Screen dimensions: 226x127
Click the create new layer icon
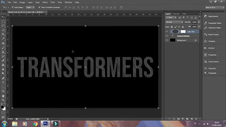[192, 119]
